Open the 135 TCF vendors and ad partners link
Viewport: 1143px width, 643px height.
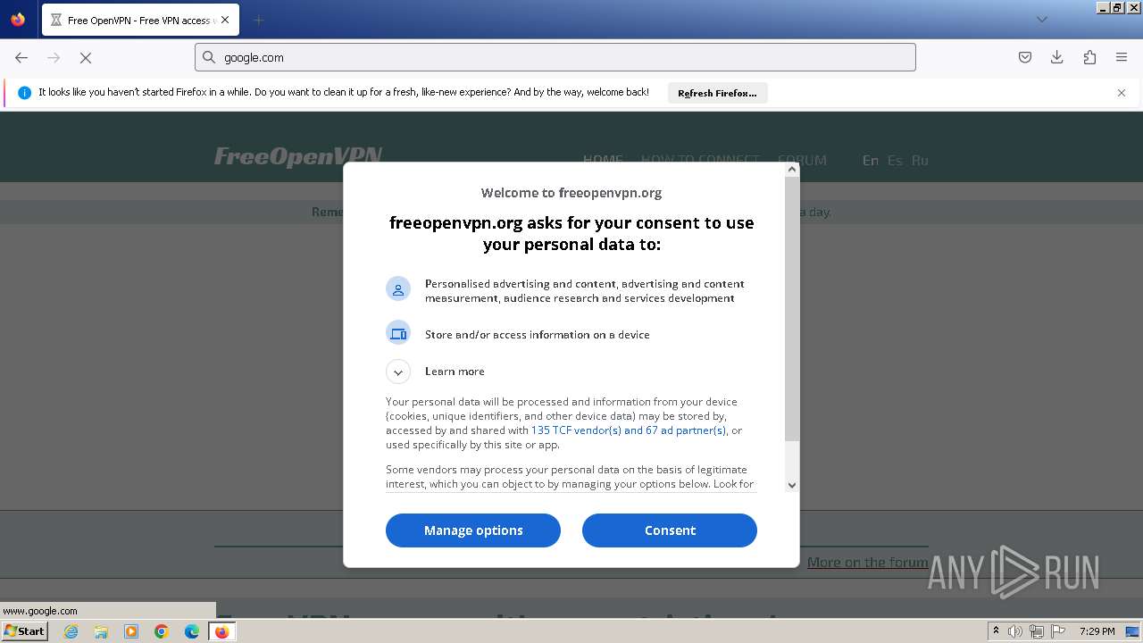(629, 430)
